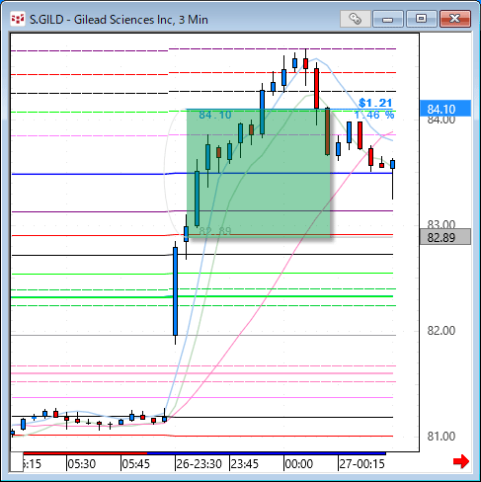The width and height of the screenshot is (481, 482).
Task: Click the 00:00 time axis label
Action: point(299,464)
